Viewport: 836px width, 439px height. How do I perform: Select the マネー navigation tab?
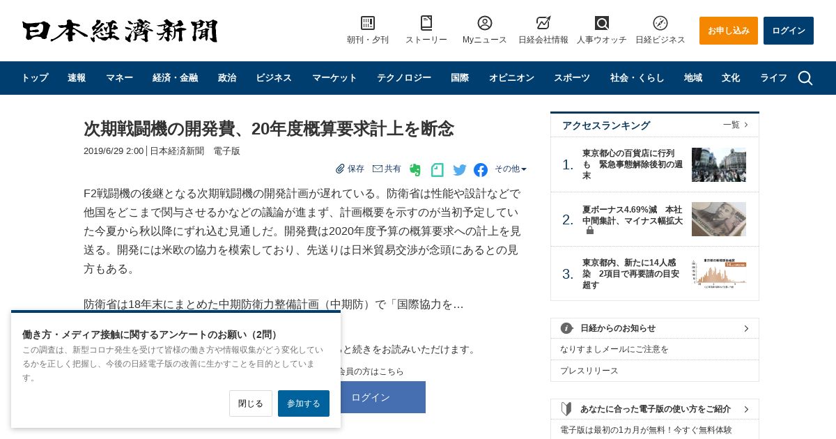pyautogui.click(x=119, y=78)
